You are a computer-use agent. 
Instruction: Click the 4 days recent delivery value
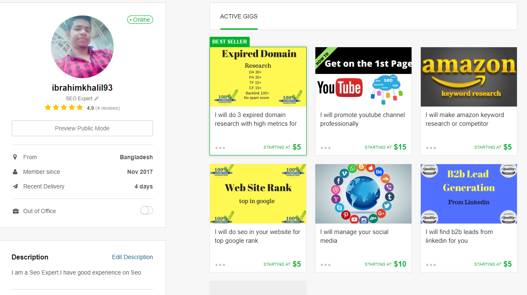(x=144, y=187)
